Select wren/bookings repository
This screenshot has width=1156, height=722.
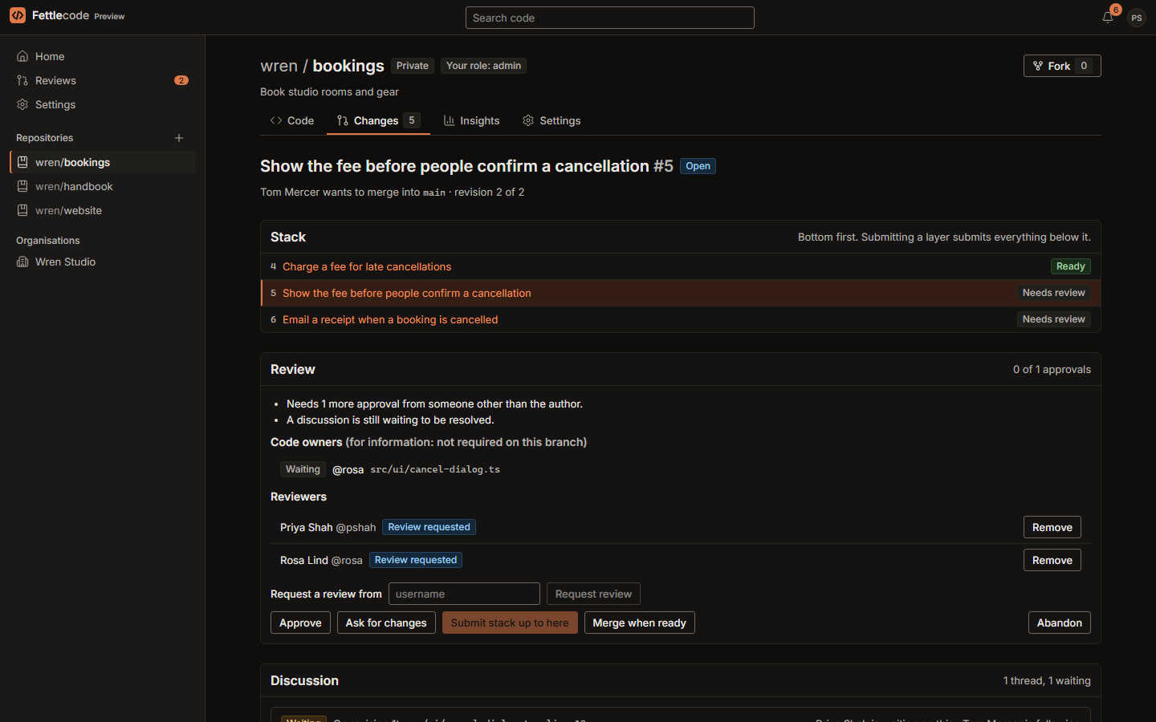[x=102, y=162]
